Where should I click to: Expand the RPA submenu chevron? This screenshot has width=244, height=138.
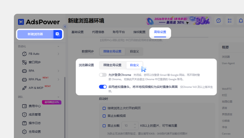[x=58, y=71]
